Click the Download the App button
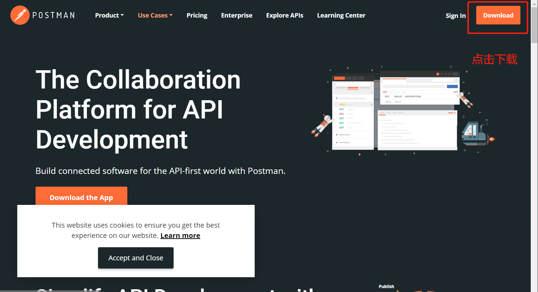The height and width of the screenshot is (292, 538). (x=81, y=196)
